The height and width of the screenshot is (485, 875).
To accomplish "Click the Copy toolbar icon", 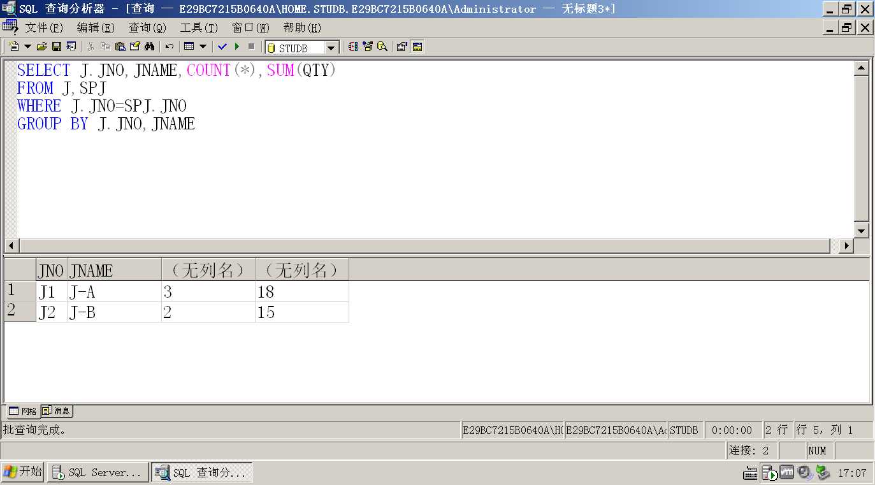I will (x=105, y=47).
